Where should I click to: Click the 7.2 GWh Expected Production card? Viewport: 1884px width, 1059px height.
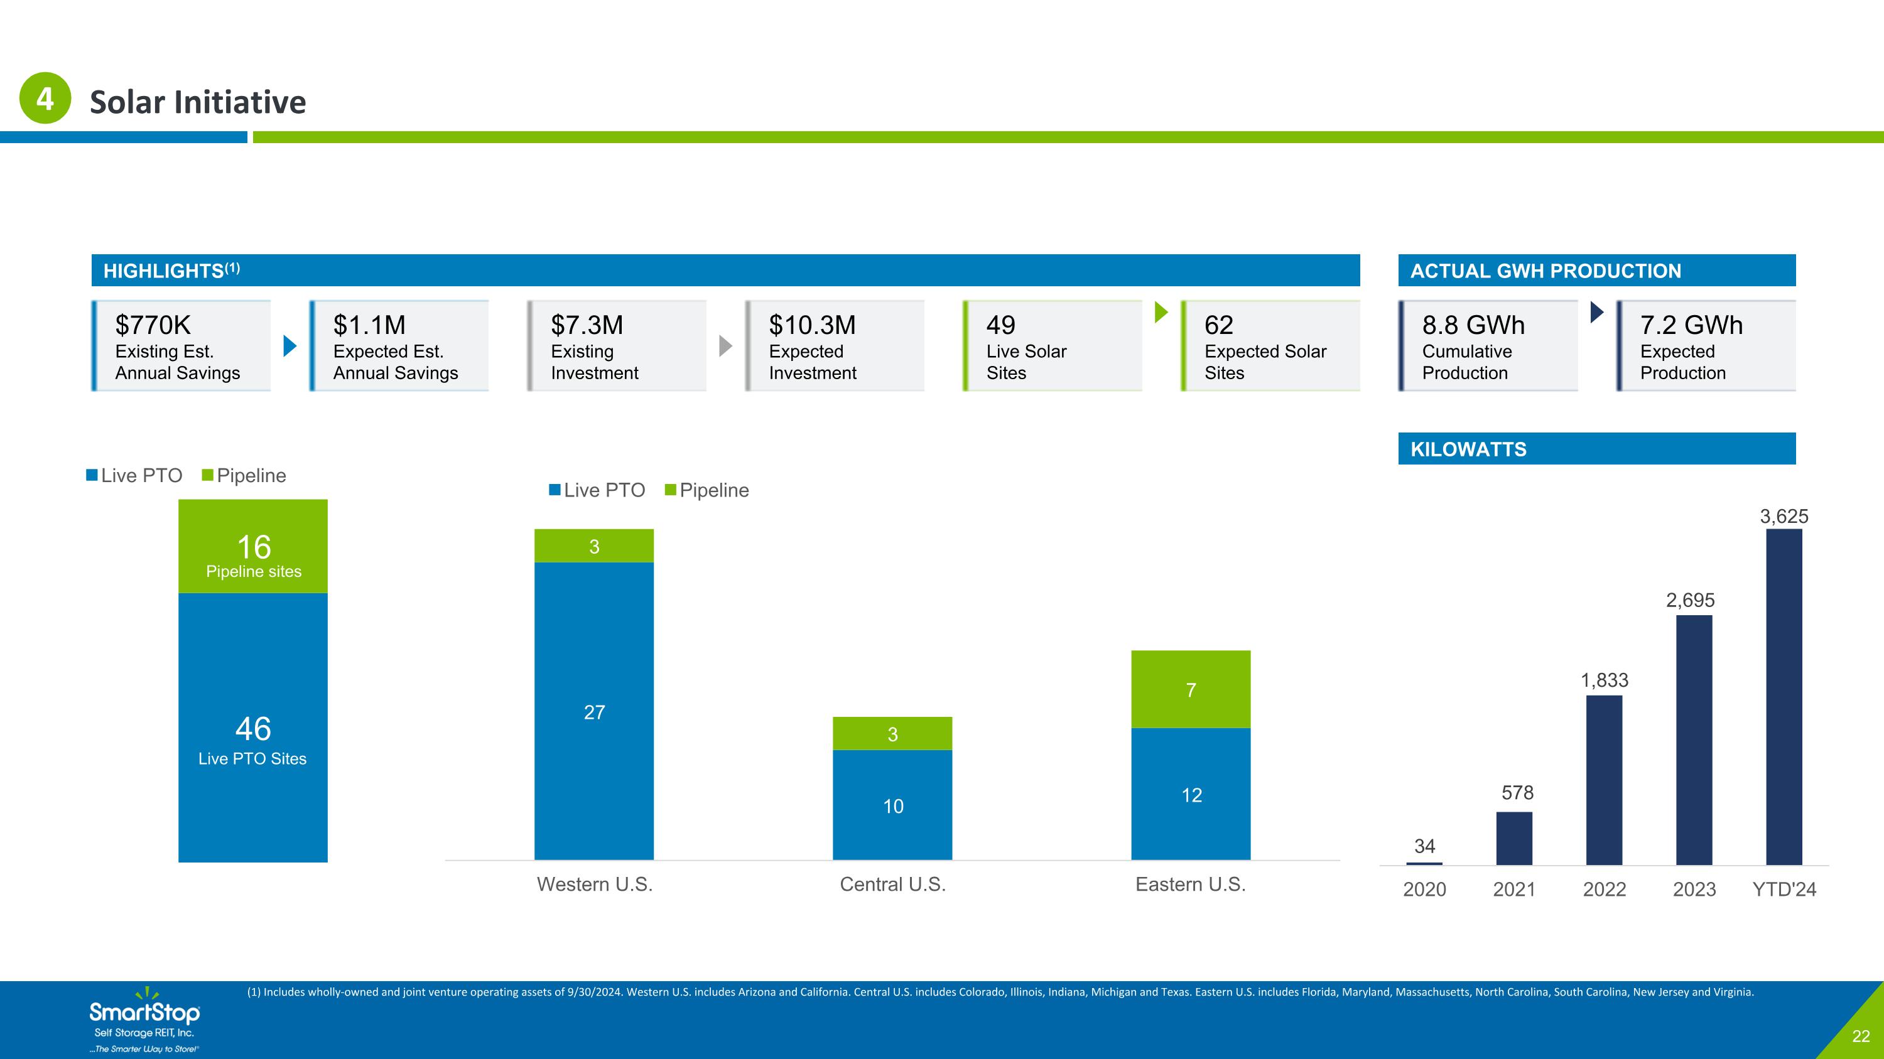(x=1706, y=346)
